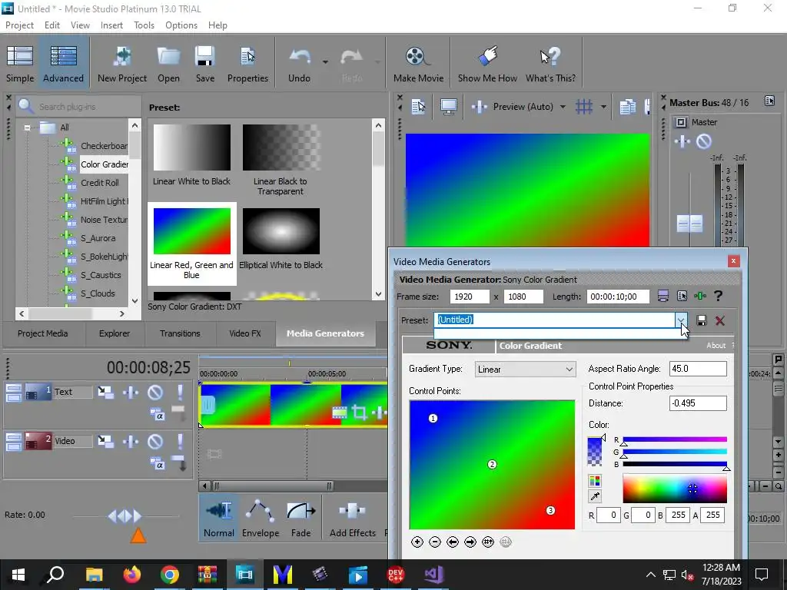Save the generator preset with floppy icon
This screenshot has width=787, height=590.
click(x=701, y=320)
